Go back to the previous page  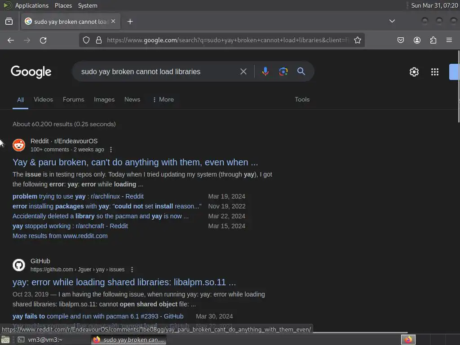pyautogui.click(x=11, y=40)
